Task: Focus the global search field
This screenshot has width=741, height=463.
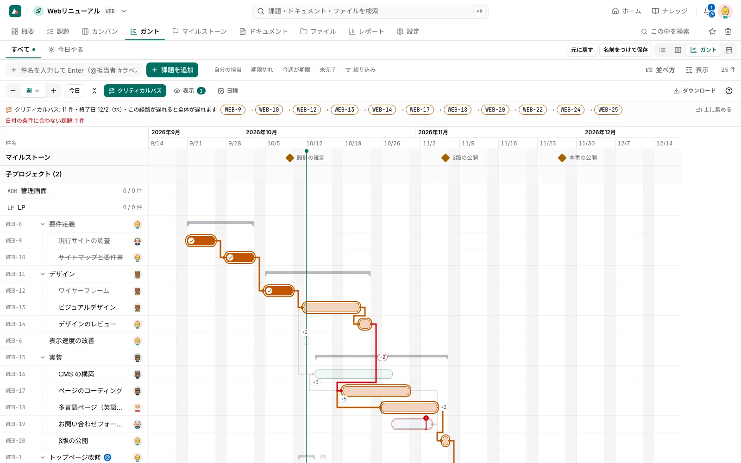Action: [370, 11]
